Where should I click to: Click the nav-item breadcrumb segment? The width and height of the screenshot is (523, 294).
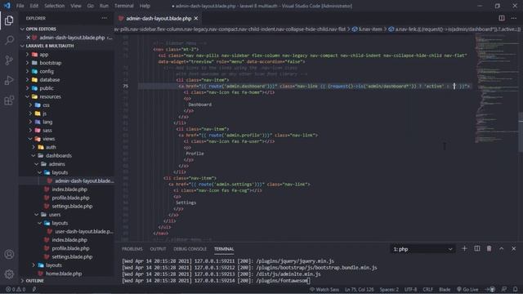[367, 29]
